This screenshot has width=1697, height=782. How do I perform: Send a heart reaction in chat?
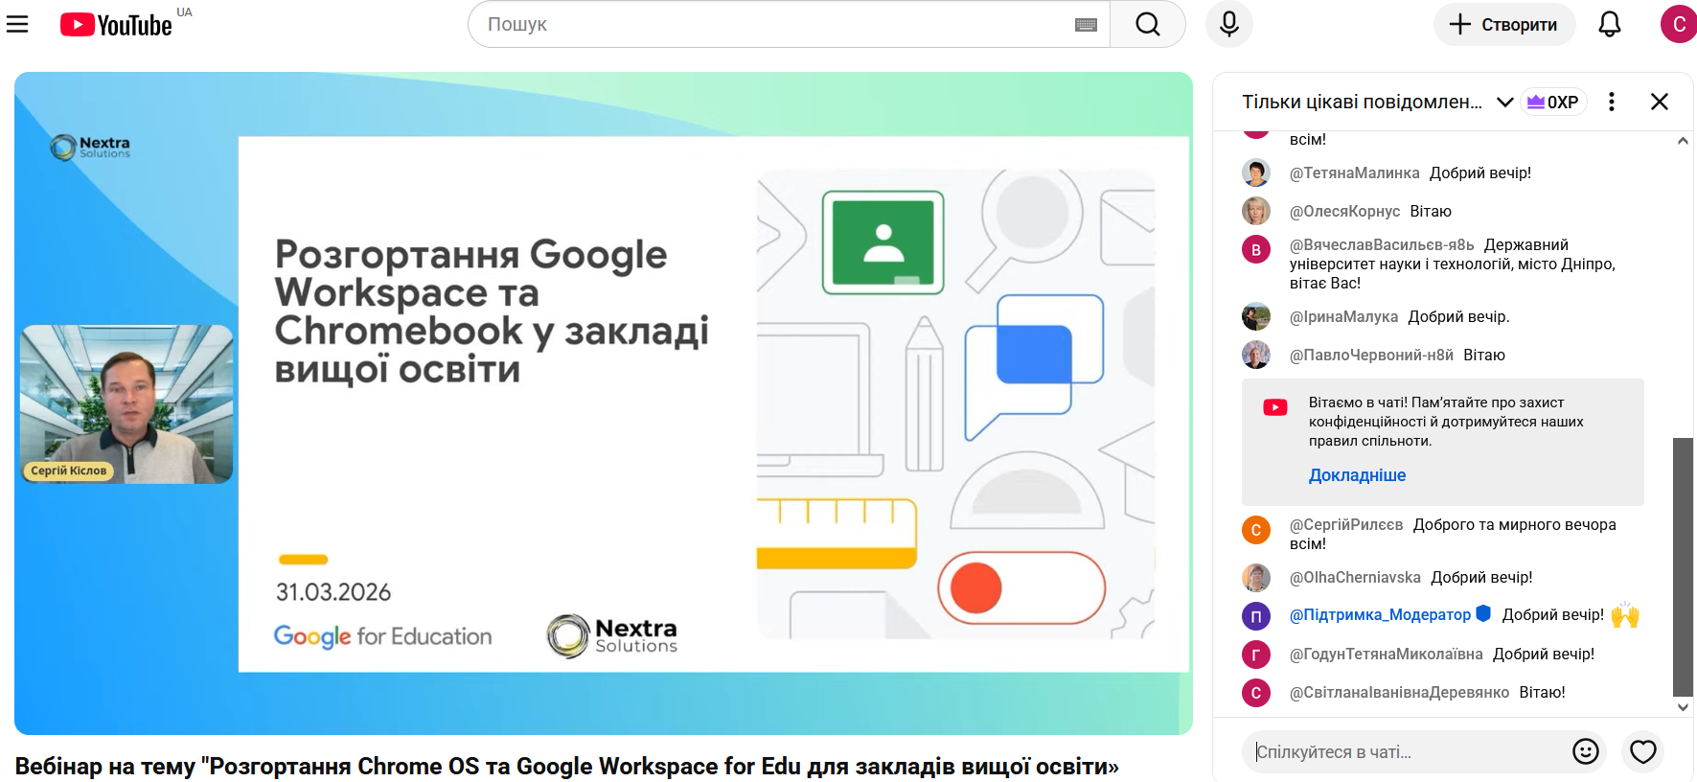pyautogui.click(x=1643, y=752)
